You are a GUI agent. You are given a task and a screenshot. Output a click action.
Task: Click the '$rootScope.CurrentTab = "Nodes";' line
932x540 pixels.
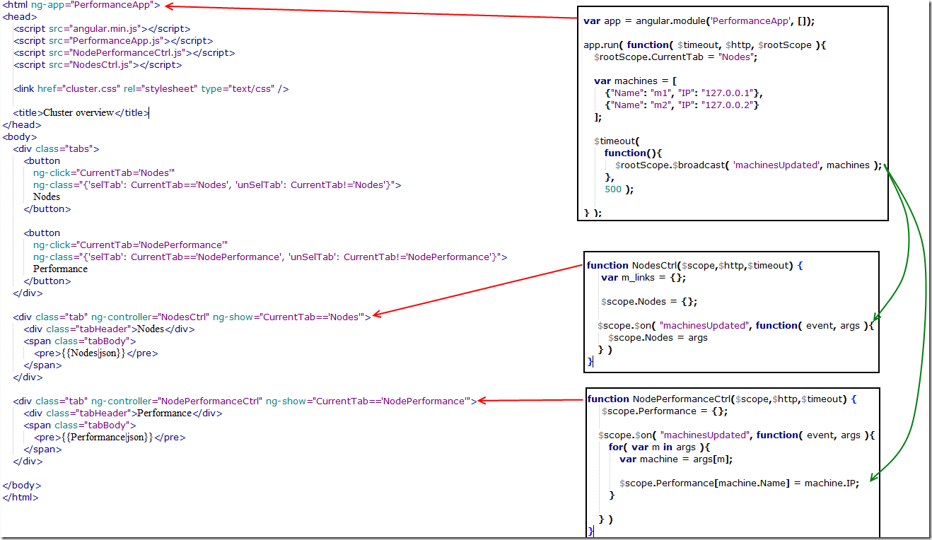(x=675, y=57)
